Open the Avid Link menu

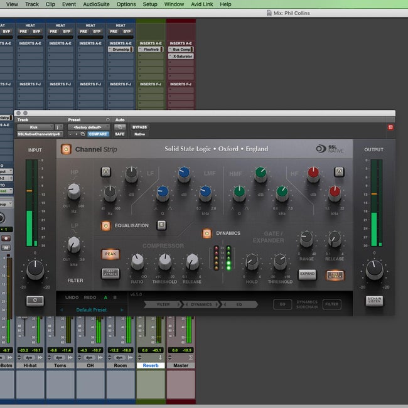(x=202, y=4)
